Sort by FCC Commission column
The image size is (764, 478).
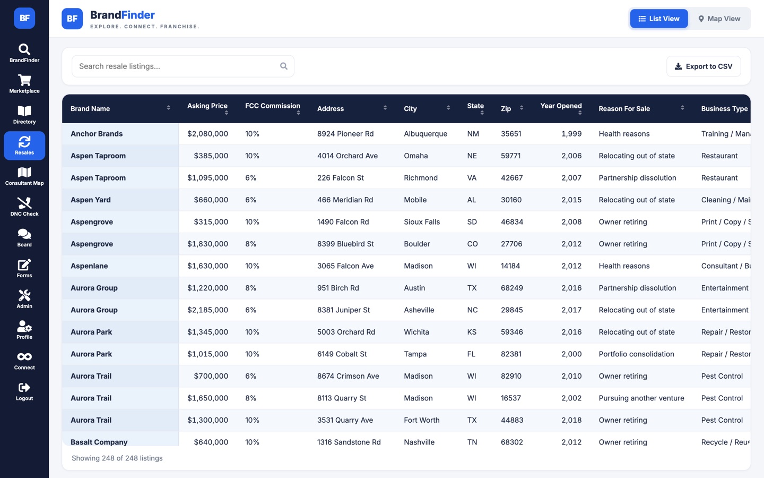click(273, 109)
